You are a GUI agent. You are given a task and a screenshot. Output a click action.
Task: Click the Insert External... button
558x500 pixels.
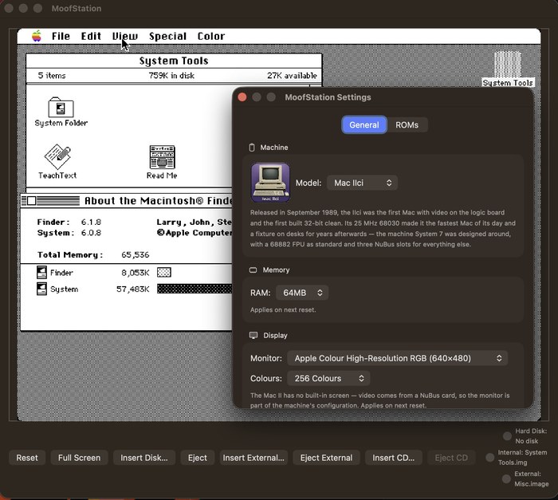point(253,458)
